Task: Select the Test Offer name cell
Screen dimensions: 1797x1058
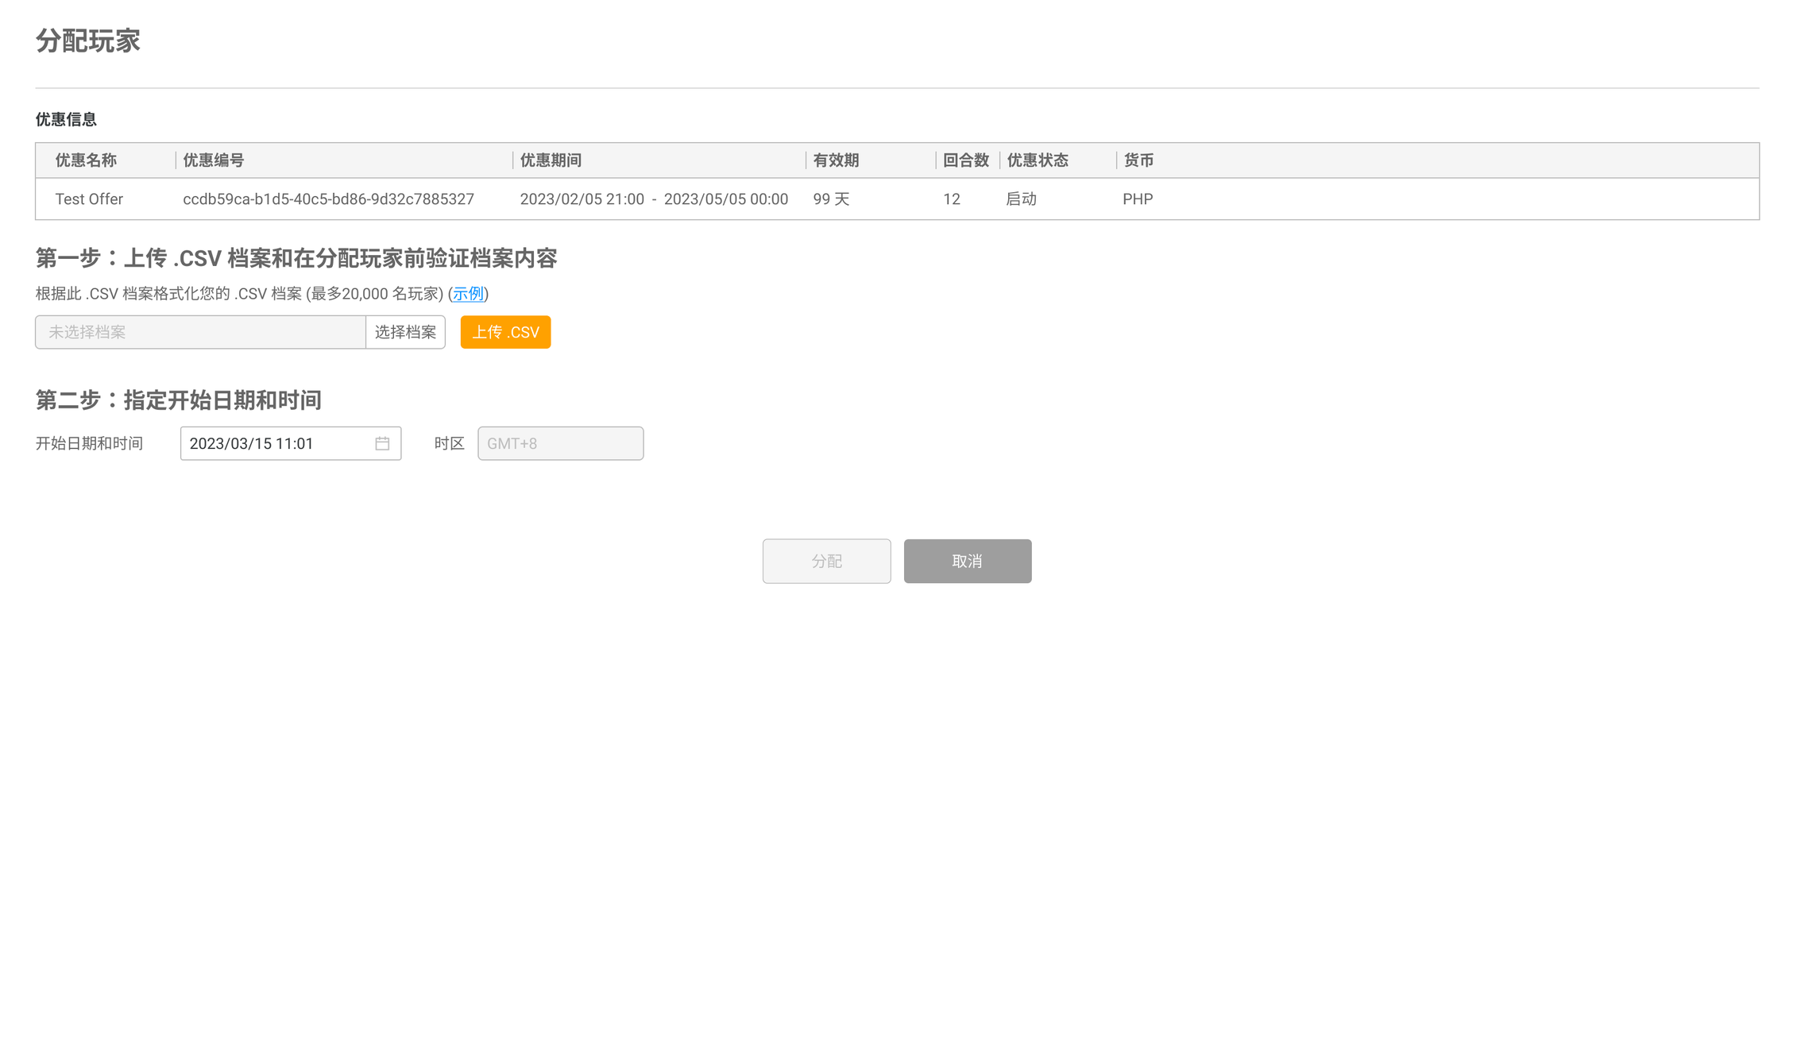Action: click(89, 199)
